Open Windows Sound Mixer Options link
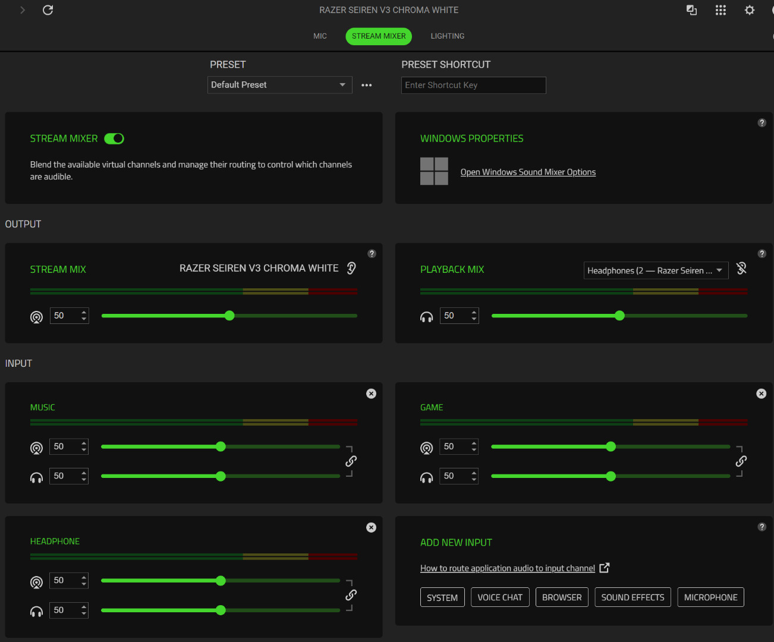Viewport: 774px width, 642px height. (x=528, y=172)
